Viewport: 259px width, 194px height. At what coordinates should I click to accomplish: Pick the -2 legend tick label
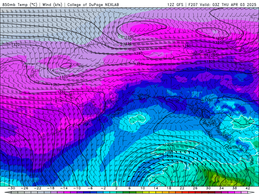pyautogui.click(x=103, y=188)
